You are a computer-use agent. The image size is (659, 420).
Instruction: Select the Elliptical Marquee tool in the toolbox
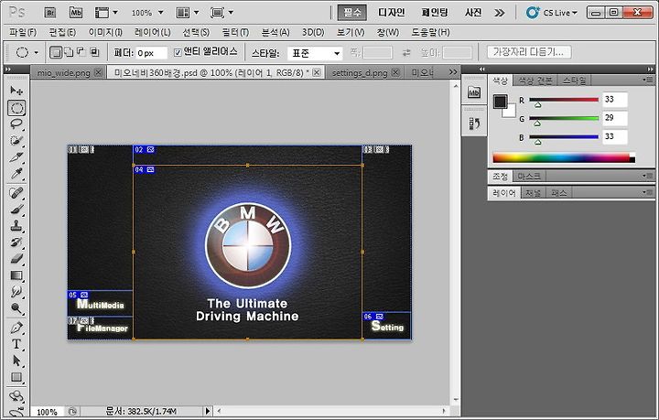click(16, 108)
